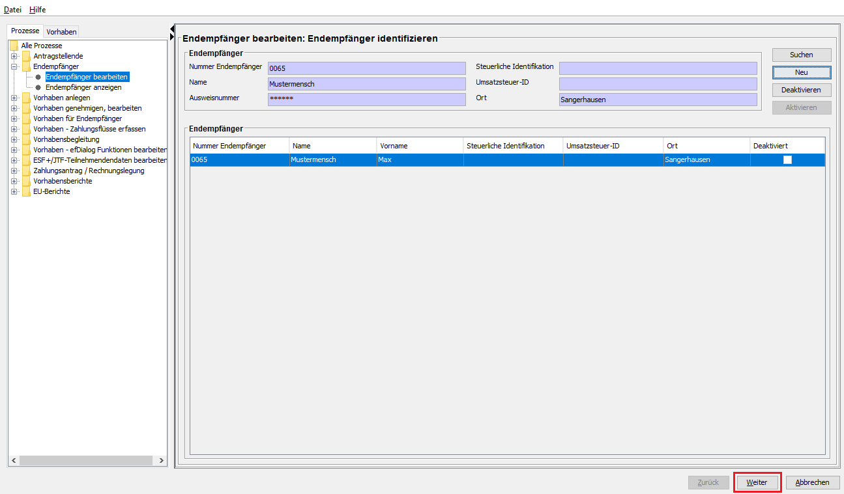Click the Vorhaben anlegen folder icon
This screenshot has width=844, height=494.
[26, 98]
